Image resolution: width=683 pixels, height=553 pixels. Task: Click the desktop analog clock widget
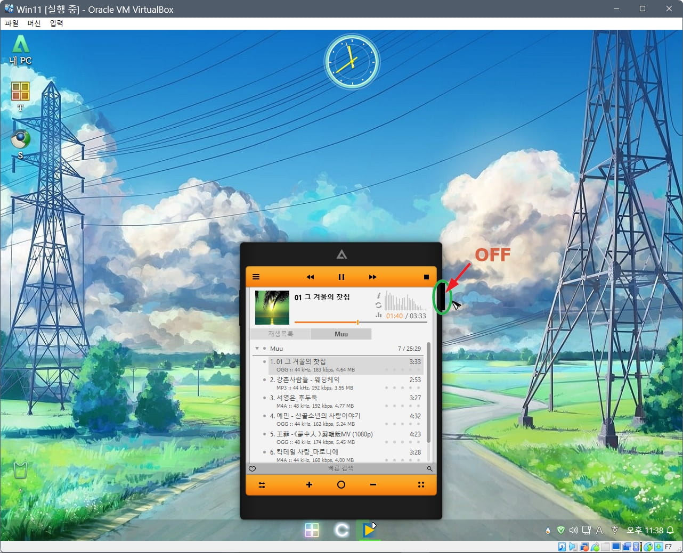point(352,62)
